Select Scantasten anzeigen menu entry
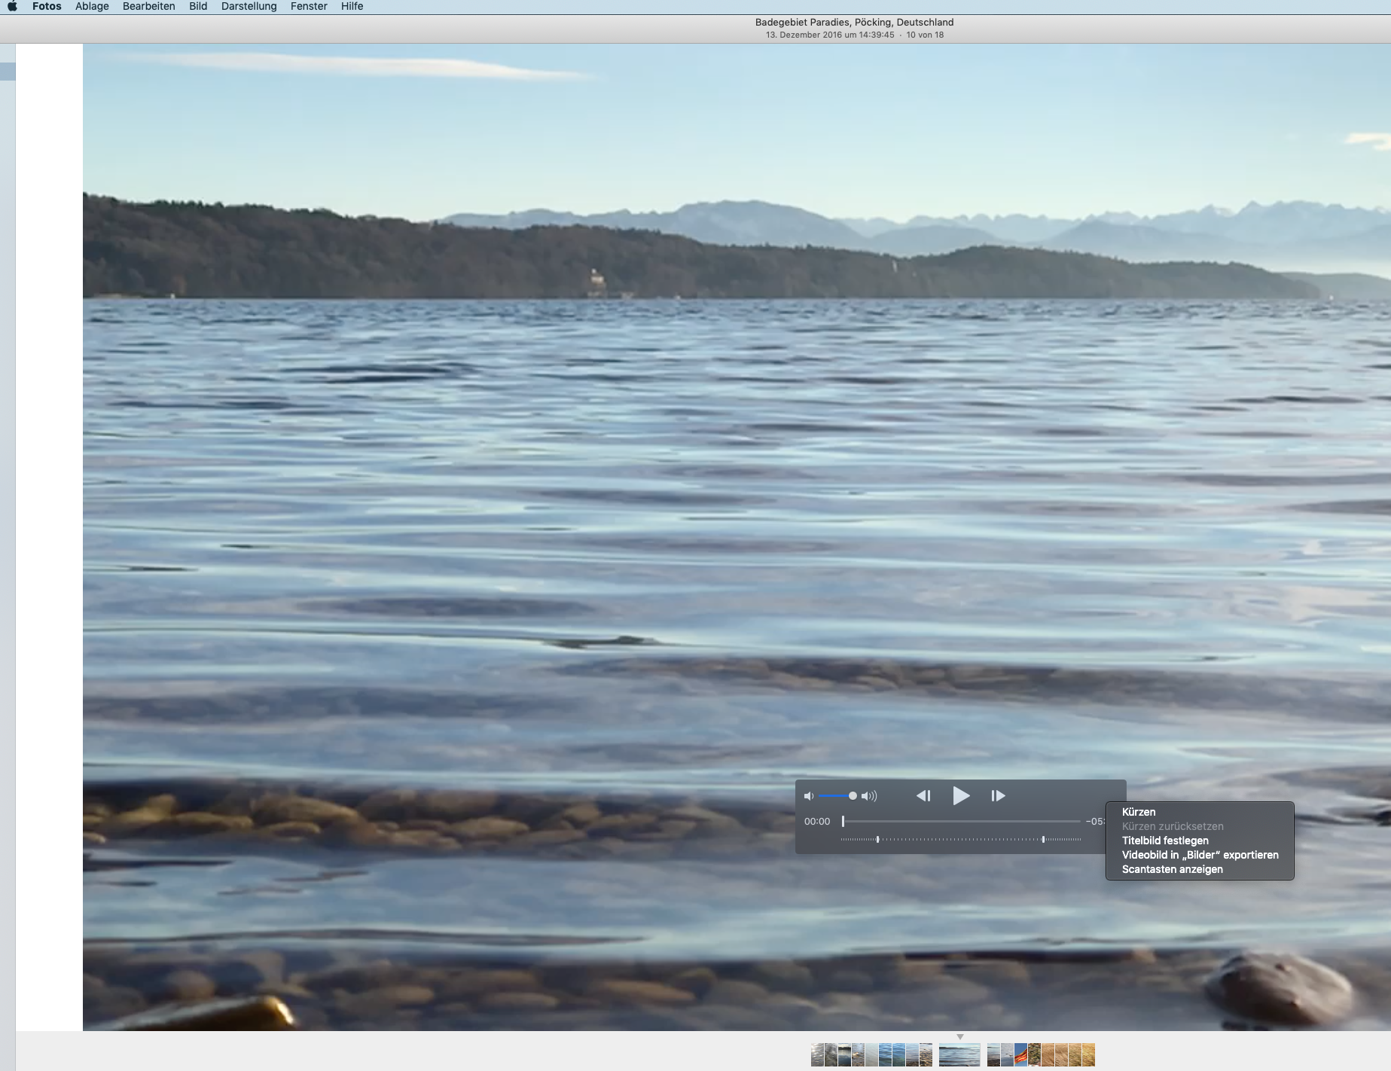The width and height of the screenshot is (1391, 1071). 1172,869
